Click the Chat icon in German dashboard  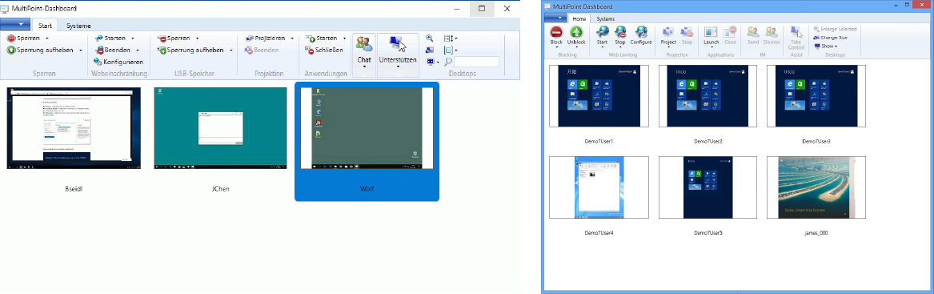[x=364, y=44]
